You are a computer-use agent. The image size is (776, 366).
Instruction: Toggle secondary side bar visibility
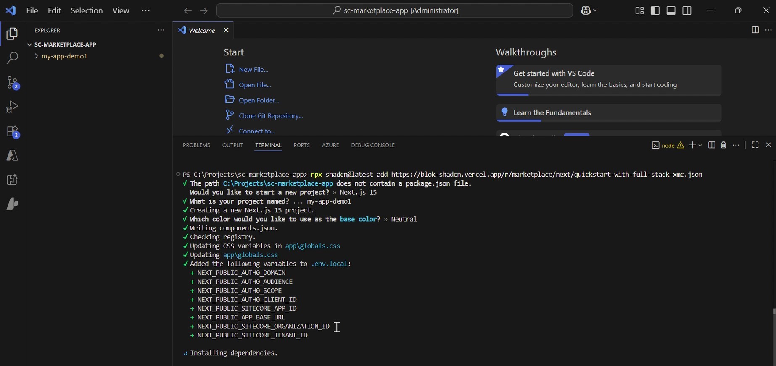point(687,10)
